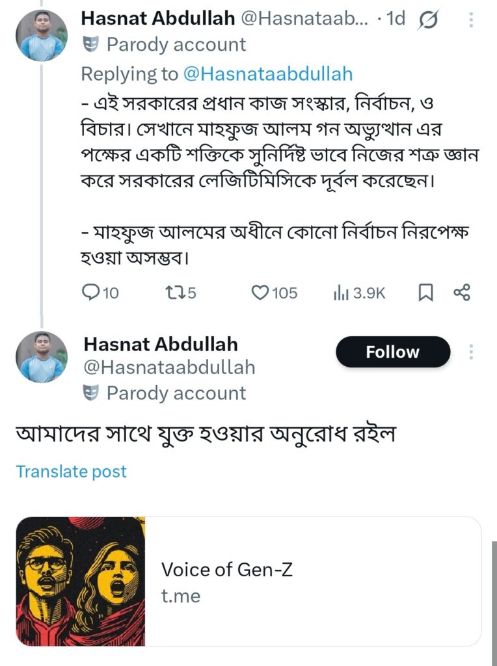This screenshot has width=497, height=666.
Task: Like the reply via heart icon
Action: tap(261, 293)
